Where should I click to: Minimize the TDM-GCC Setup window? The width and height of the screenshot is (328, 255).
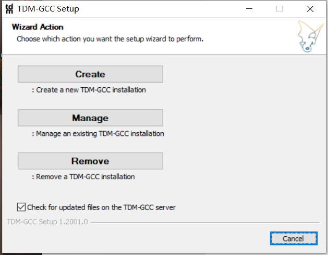point(249,9)
